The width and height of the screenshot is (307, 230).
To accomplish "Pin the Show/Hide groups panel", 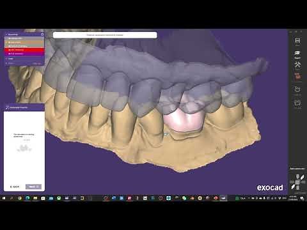I will point(42,34).
